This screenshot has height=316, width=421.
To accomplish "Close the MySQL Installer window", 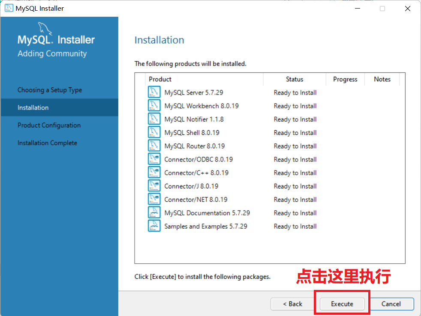I will [x=408, y=8].
